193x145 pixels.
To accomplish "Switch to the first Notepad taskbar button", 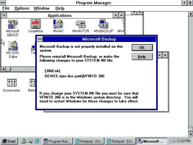I will (89, 141).
